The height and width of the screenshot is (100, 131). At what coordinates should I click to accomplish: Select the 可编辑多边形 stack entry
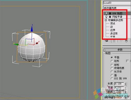click(116, 20)
